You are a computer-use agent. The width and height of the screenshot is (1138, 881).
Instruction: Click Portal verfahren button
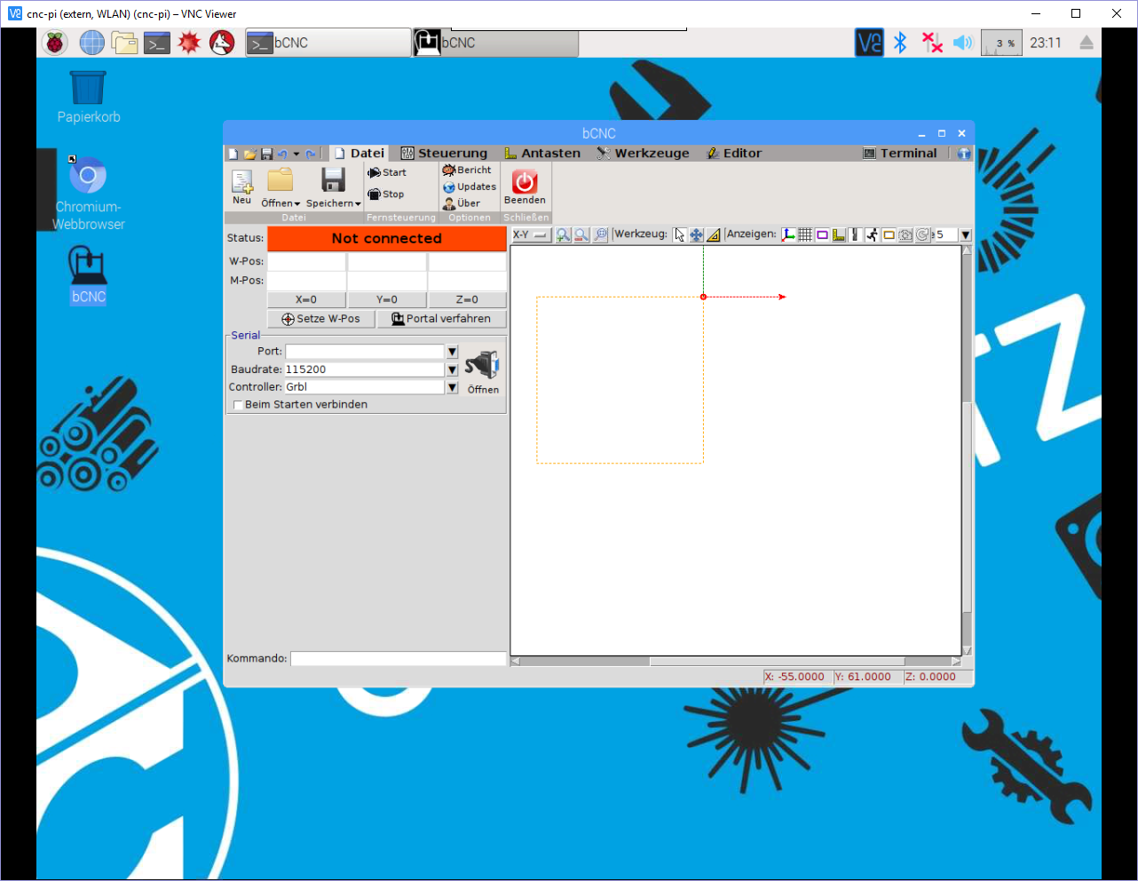coord(441,319)
